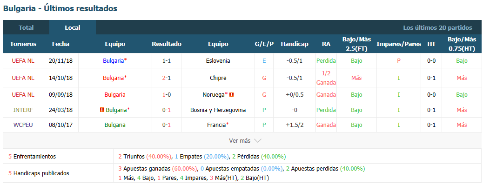The height and width of the screenshot is (185, 483).
Task: Open the Eslovenia team link
Action: [218, 61]
